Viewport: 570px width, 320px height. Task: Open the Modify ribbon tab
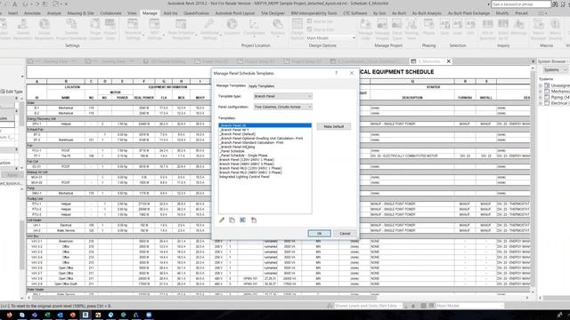pos(502,13)
